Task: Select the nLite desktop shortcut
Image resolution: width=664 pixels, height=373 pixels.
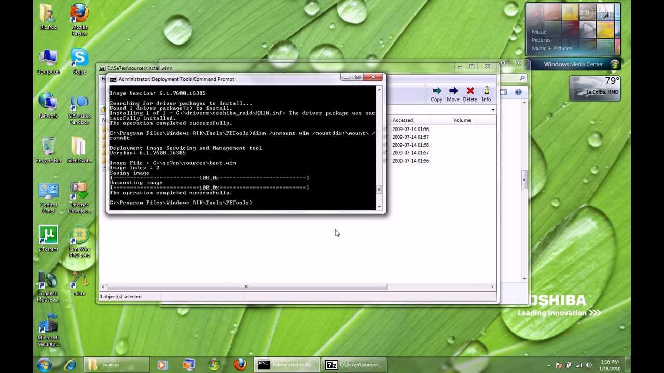Action: pos(79,283)
